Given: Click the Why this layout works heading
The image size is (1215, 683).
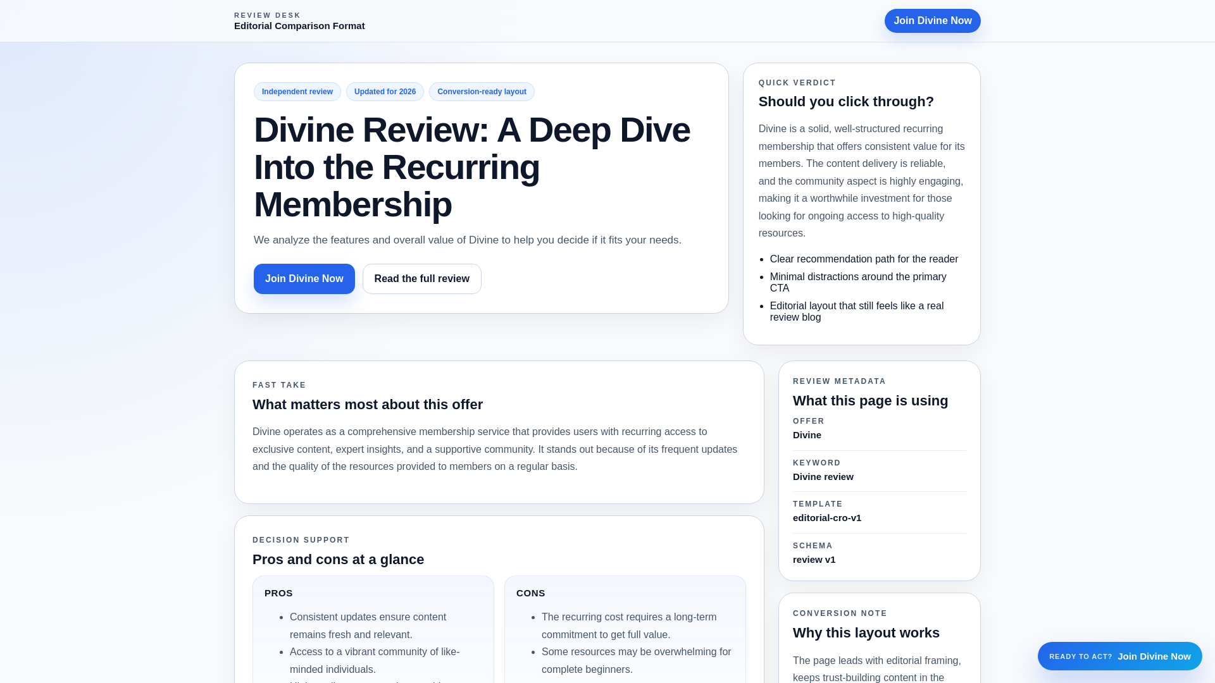Looking at the screenshot, I should (x=866, y=633).
